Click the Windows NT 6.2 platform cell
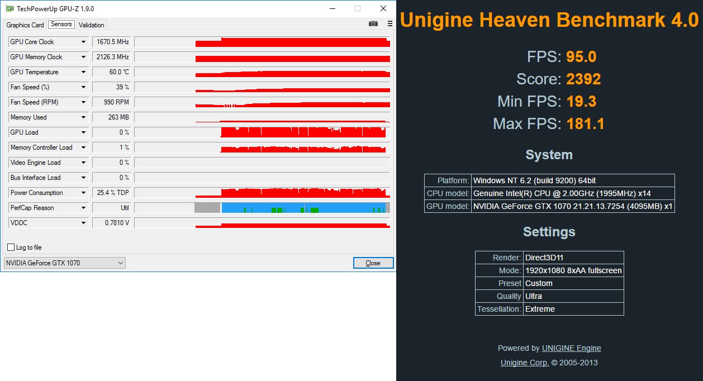The image size is (703, 381). pos(573,180)
